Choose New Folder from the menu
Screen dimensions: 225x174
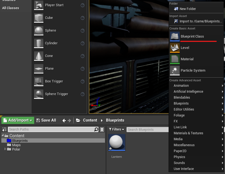pyautogui.click(x=196, y=9)
